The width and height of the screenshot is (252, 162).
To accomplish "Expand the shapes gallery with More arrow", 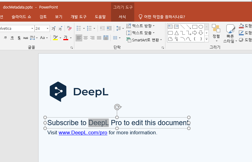I will click(207, 39).
